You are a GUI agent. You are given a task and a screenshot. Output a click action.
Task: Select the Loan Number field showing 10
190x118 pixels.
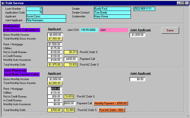point(35,9)
